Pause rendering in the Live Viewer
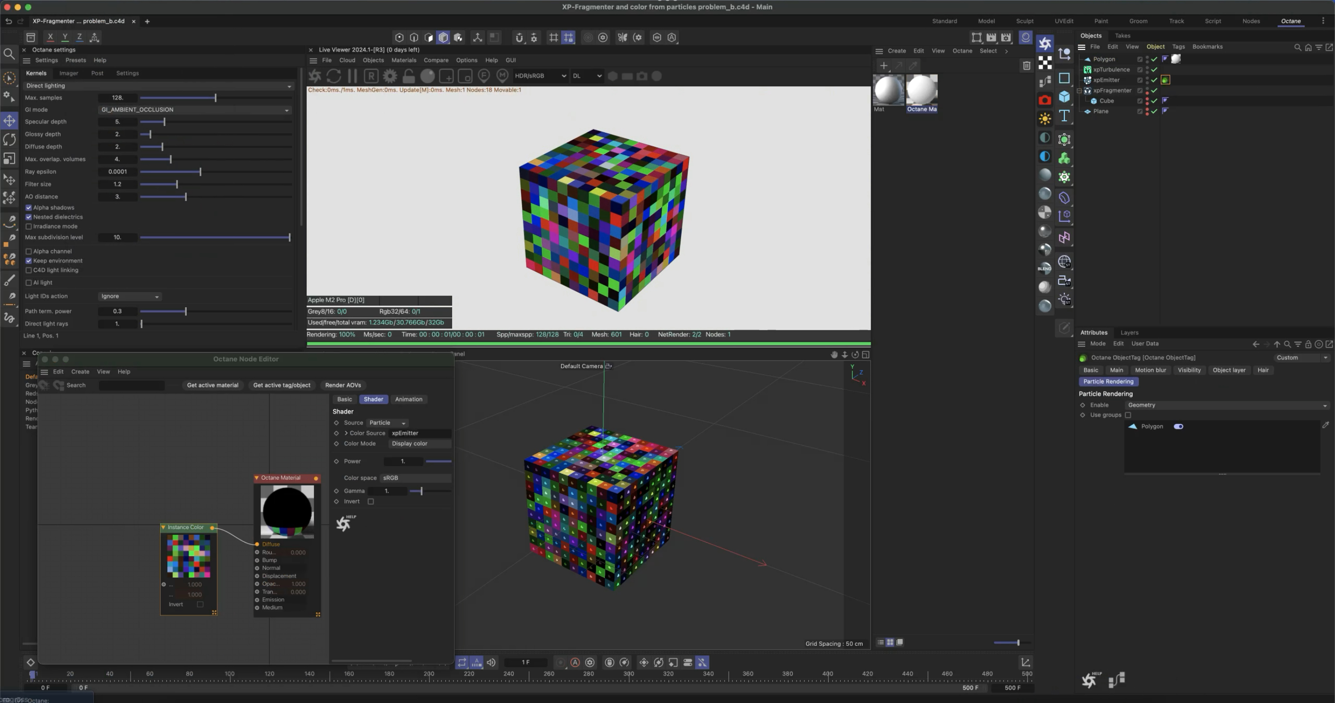The height and width of the screenshot is (703, 1335). pos(352,76)
